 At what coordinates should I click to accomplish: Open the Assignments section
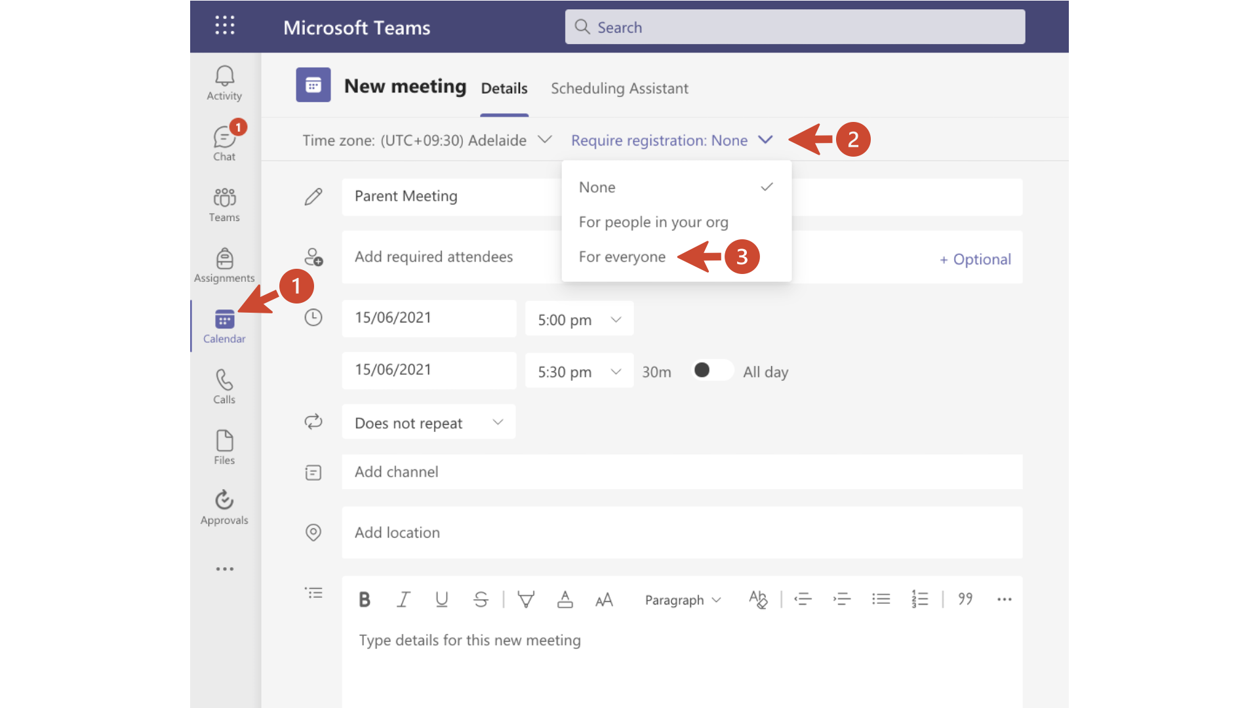tap(224, 265)
